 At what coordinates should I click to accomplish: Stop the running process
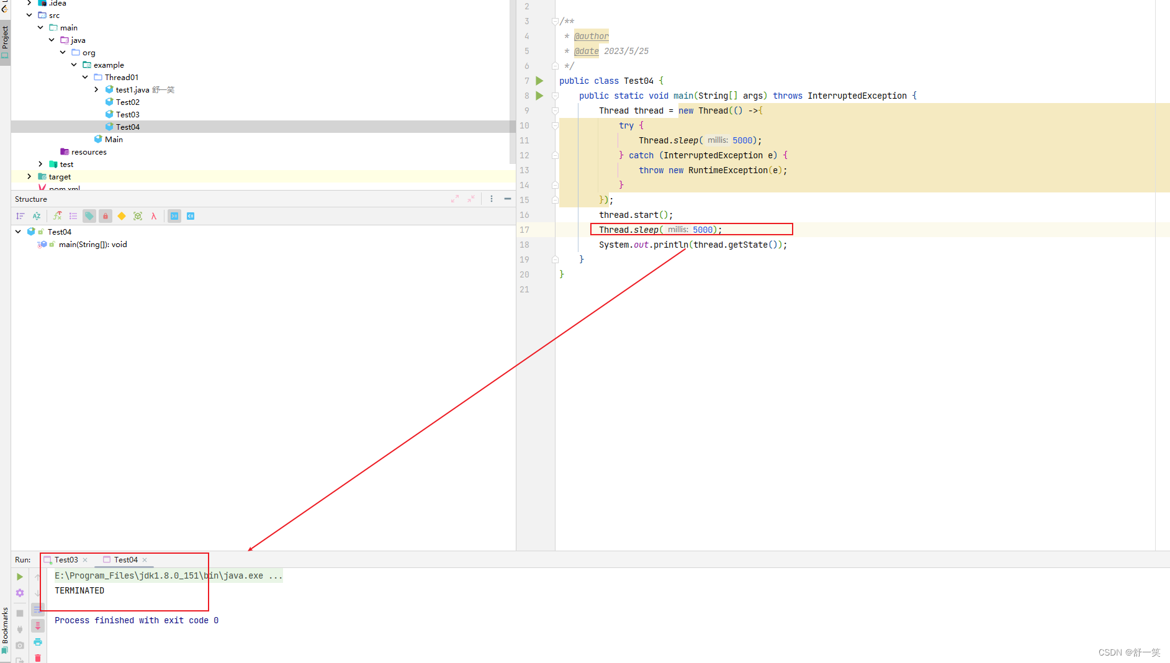(x=20, y=613)
